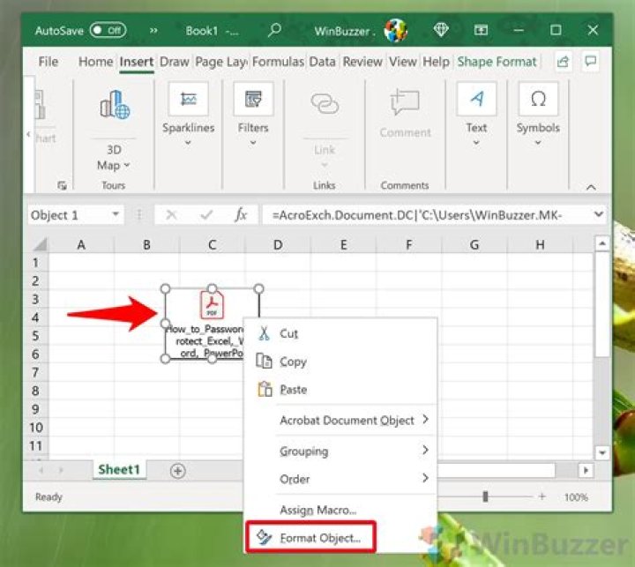Click the vertical scrollbar up arrow
Viewport: 635px width, 567px height.
point(601,243)
